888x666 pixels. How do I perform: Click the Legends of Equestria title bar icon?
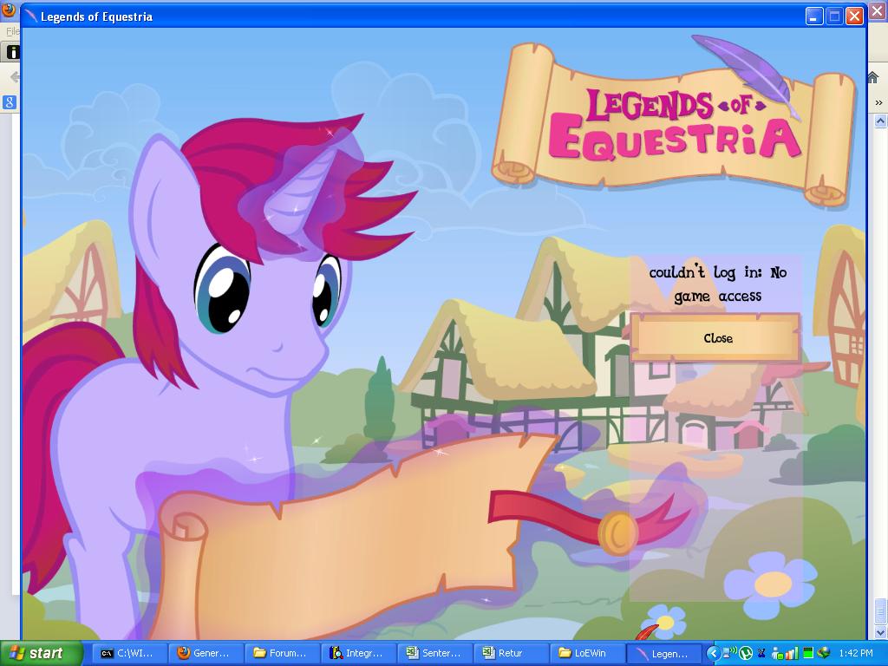click(x=30, y=16)
